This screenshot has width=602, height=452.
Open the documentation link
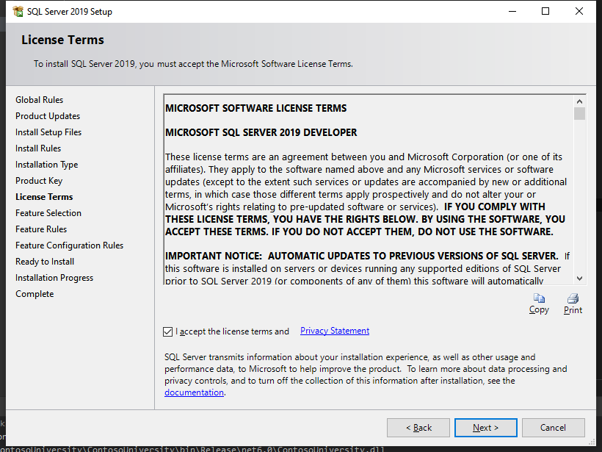[x=194, y=392]
